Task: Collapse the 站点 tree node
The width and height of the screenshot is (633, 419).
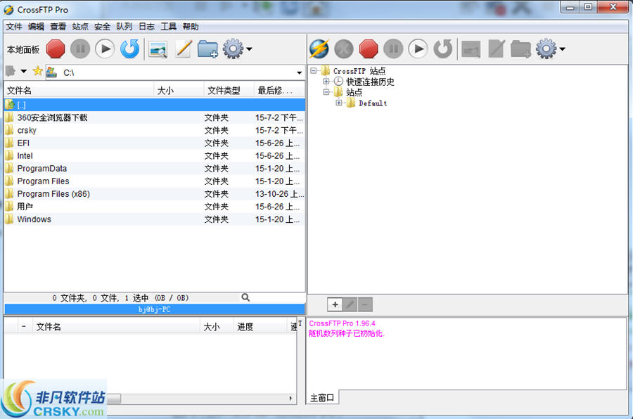Action: tap(326, 92)
